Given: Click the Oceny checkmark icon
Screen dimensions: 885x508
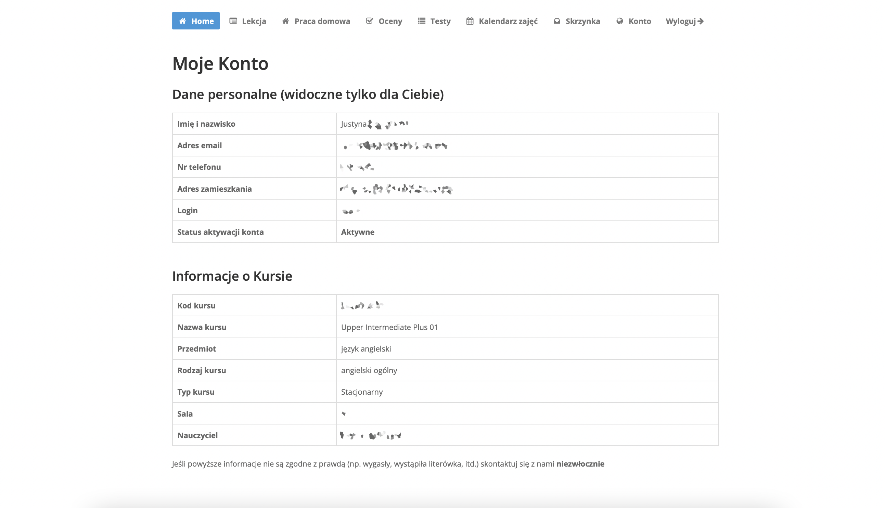Looking at the screenshot, I should point(369,21).
